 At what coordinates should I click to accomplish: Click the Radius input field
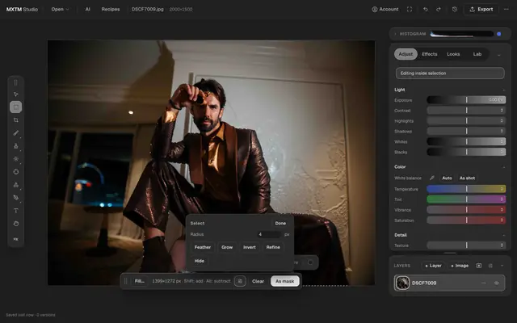269,234
